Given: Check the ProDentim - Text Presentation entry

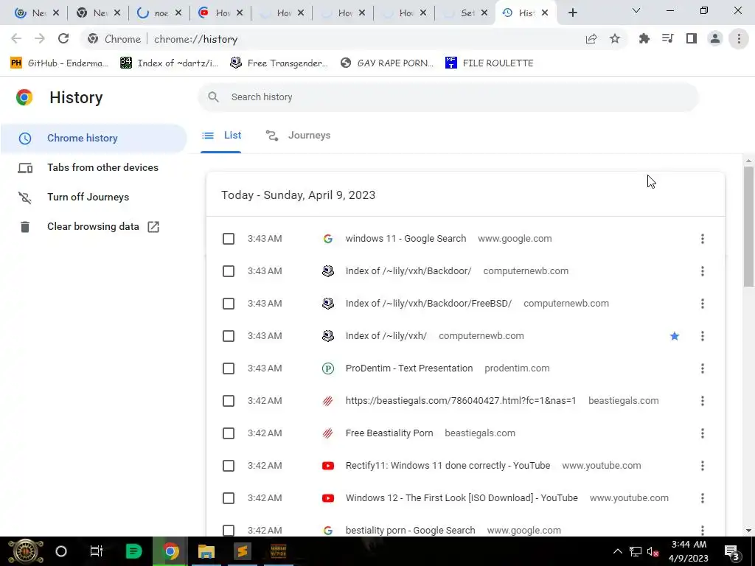Looking at the screenshot, I should tap(229, 368).
